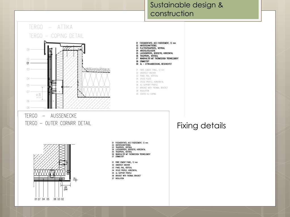Click the "TERGO – AUSSENECKE" heading
This screenshot has height=217, width=290.
(51, 116)
